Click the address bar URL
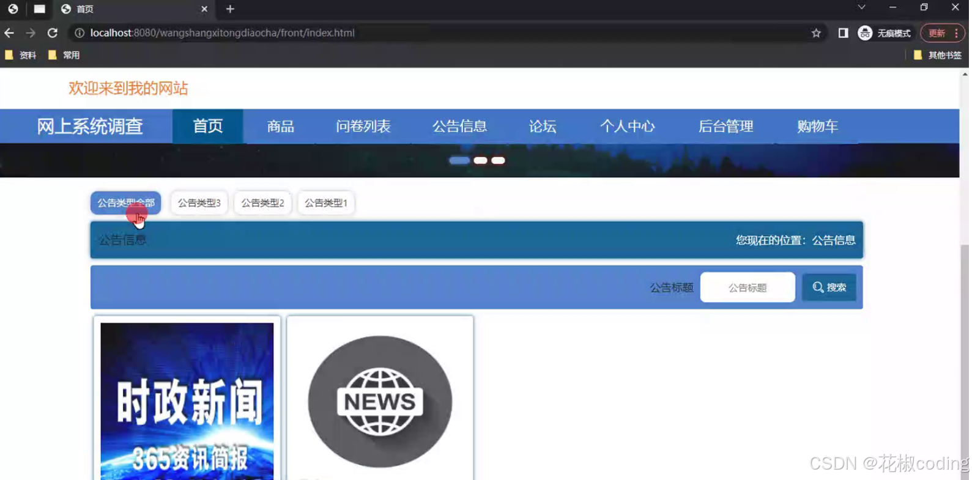The image size is (972, 480). point(222,33)
